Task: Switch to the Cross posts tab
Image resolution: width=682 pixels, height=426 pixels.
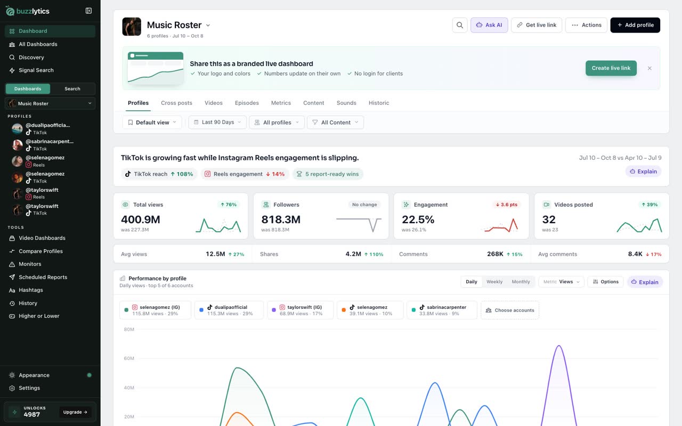Action: click(x=176, y=103)
